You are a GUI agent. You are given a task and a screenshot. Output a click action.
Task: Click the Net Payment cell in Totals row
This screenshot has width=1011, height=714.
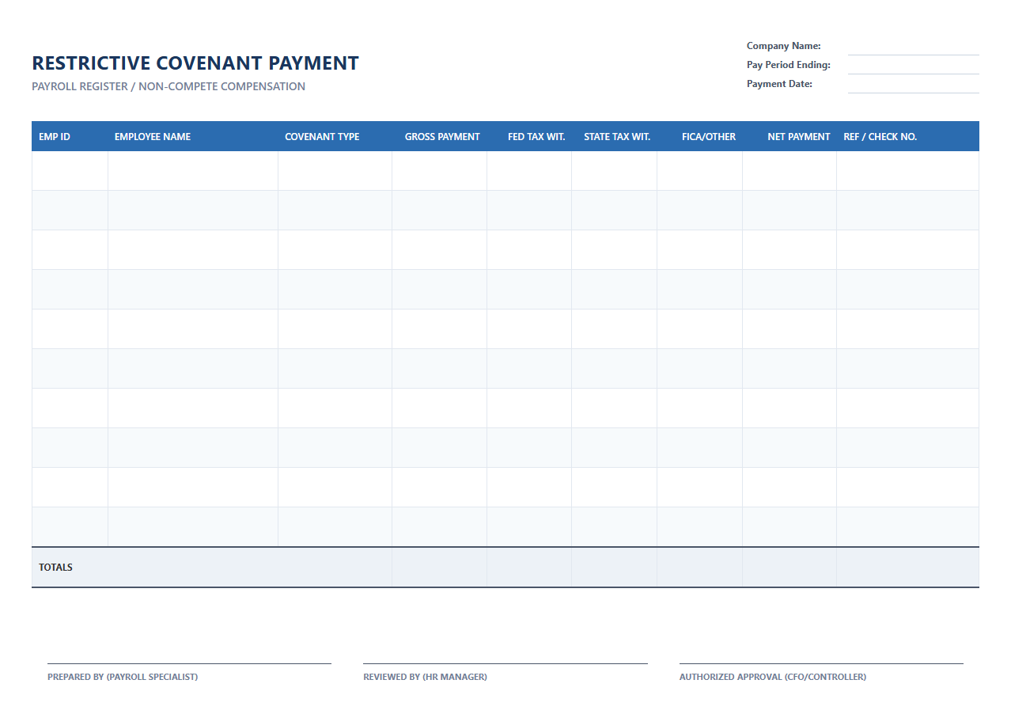click(x=789, y=568)
